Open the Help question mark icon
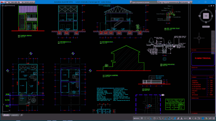The height and width of the screenshot is (121, 216). 189,2
